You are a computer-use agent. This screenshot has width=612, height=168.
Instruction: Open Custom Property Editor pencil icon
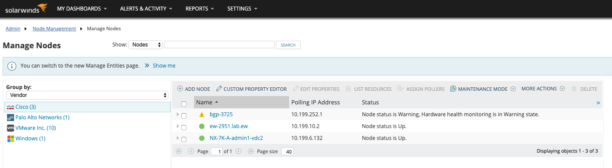[x=219, y=89]
